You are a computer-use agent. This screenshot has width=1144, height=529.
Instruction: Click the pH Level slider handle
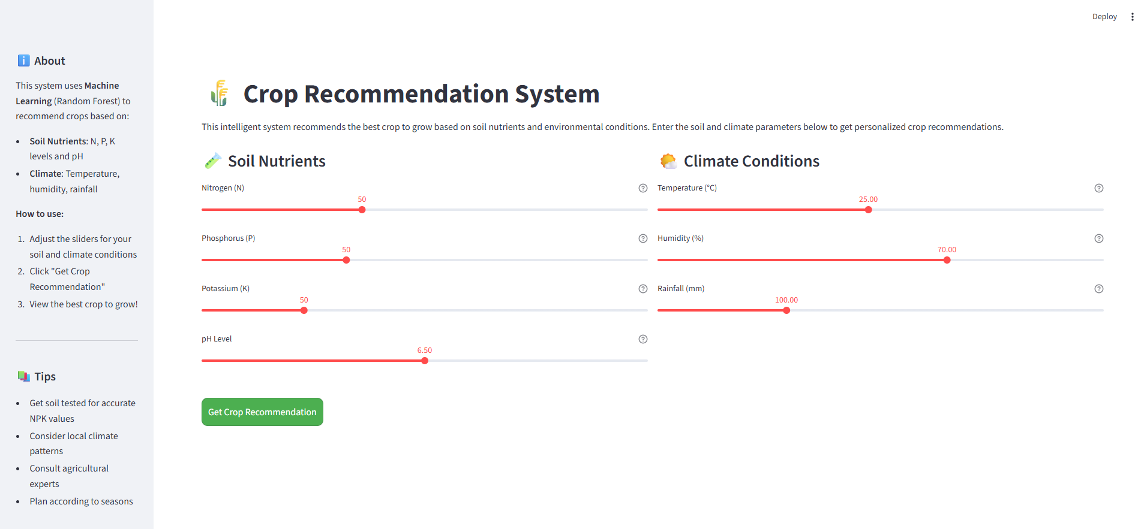pyautogui.click(x=425, y=361)
